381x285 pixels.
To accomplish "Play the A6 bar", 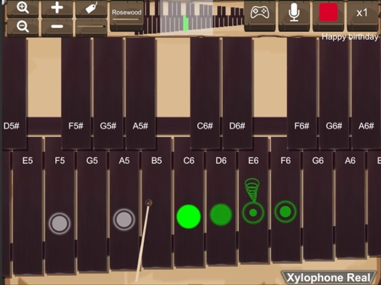I will [x=350, y=203].
